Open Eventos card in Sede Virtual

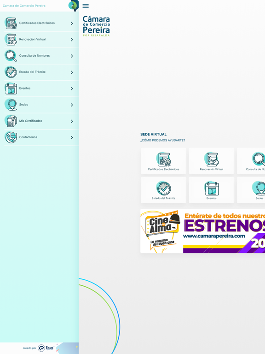click(x=211, y=190)
